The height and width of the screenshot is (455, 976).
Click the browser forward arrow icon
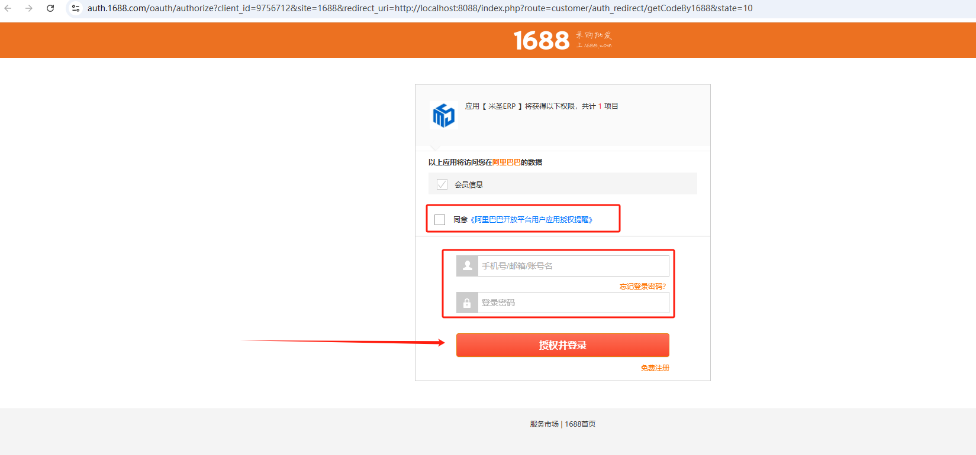(x=28, y=8)
